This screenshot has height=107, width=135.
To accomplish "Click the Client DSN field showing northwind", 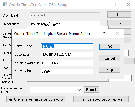I will (x=65, y=15).
